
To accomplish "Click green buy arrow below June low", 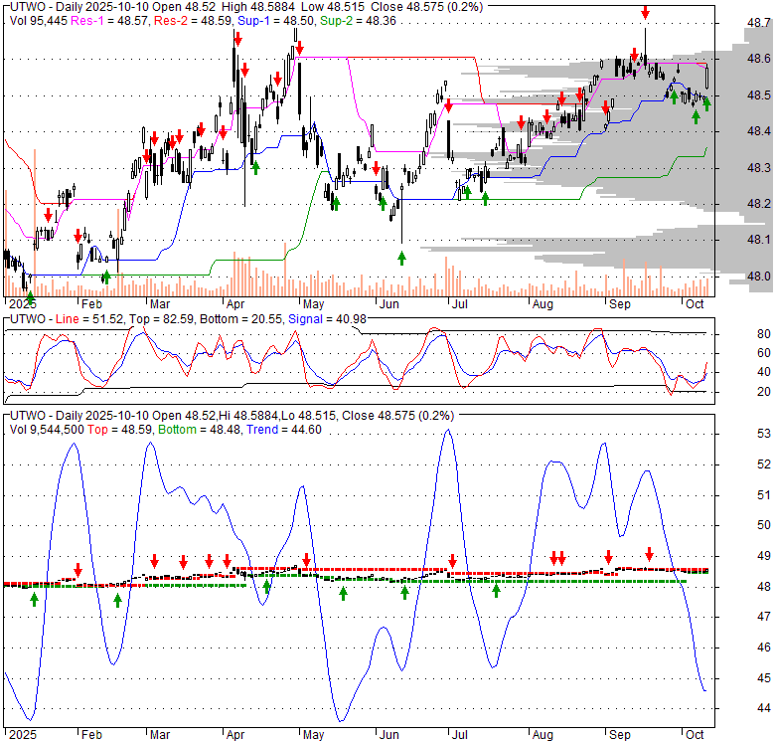I will coord(401,258).
